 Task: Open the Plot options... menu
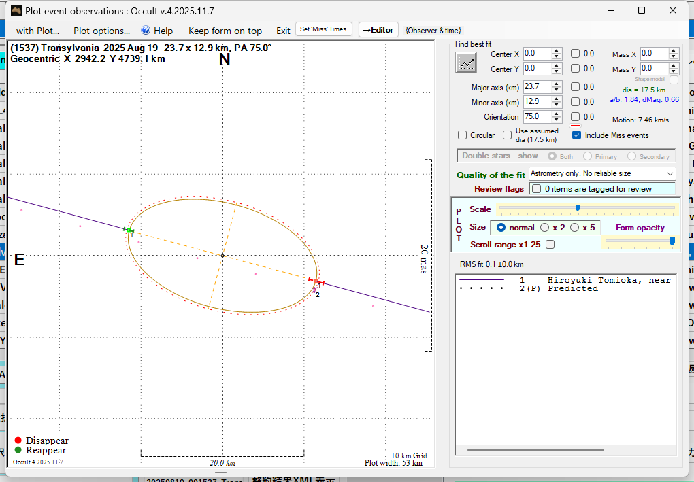click(x=101, y=31)
